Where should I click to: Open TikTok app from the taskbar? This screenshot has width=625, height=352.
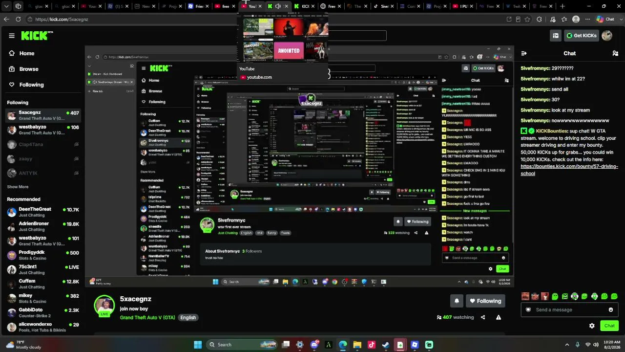[372, 345]
